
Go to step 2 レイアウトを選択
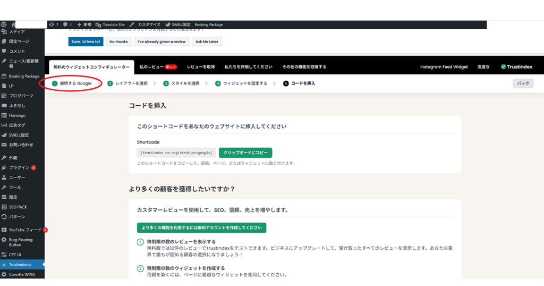(127, 83)
